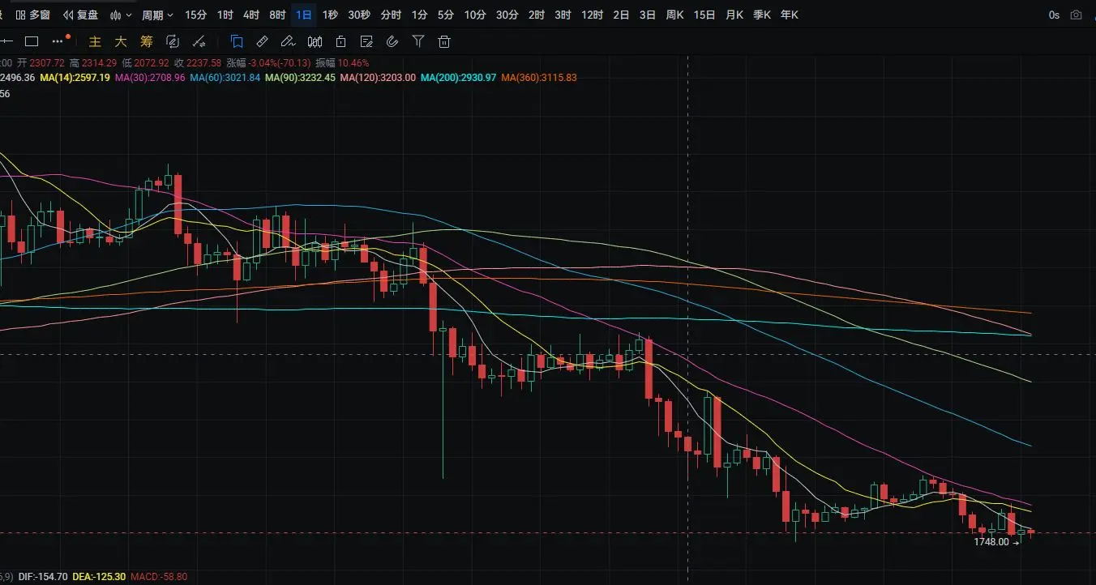Click the 收 2237.58 closing price
1096x585 pixels.
click(x=198, y=63)
